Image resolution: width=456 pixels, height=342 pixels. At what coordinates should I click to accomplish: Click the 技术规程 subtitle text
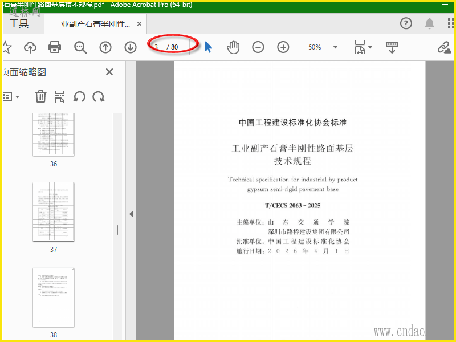pyautogui.click(x=292, y=161)
